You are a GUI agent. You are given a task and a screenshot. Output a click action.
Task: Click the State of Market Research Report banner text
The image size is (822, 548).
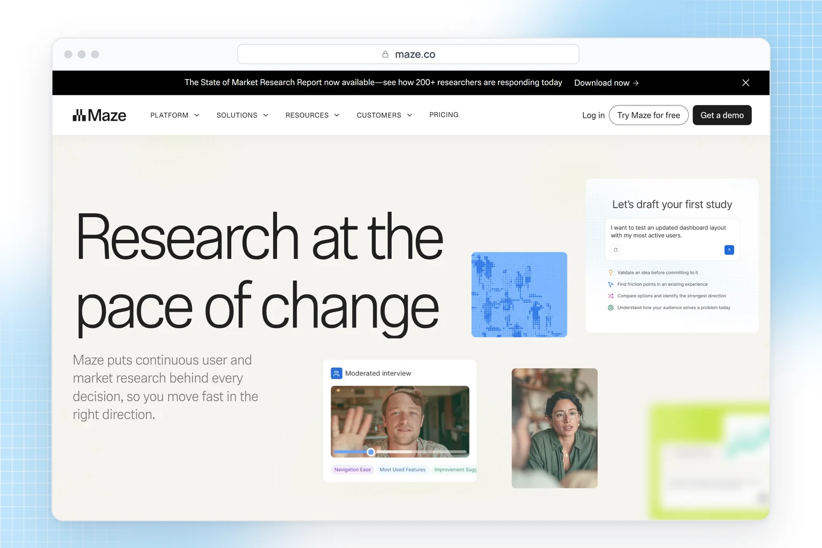click(373, 82)
